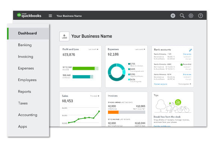This screenshot has width=218, height=146.
Task: Expand Expenses card period dropdown
Action: [140, 49]
